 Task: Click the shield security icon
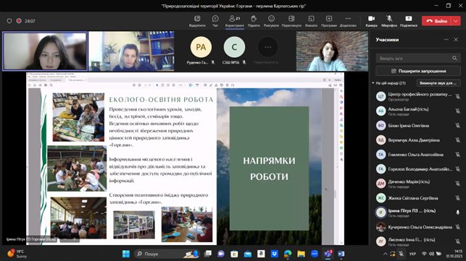9,21
